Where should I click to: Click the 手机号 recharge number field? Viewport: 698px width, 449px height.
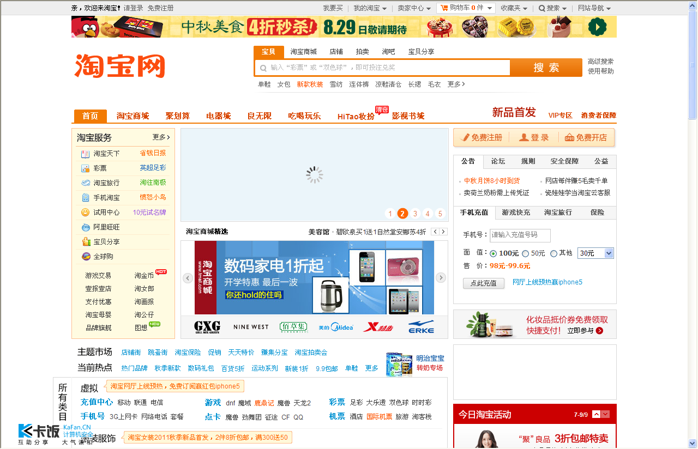[520, 235]
